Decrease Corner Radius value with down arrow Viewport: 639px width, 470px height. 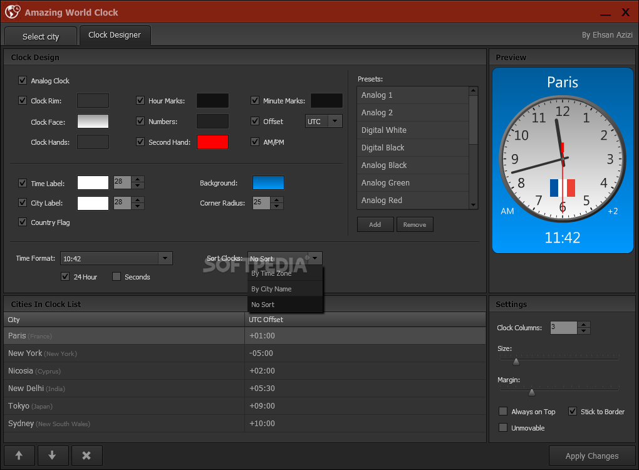pos(277,206)
